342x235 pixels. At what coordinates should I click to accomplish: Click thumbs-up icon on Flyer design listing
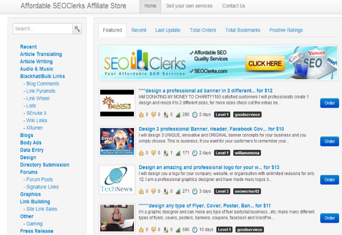(x=141, y=229)
